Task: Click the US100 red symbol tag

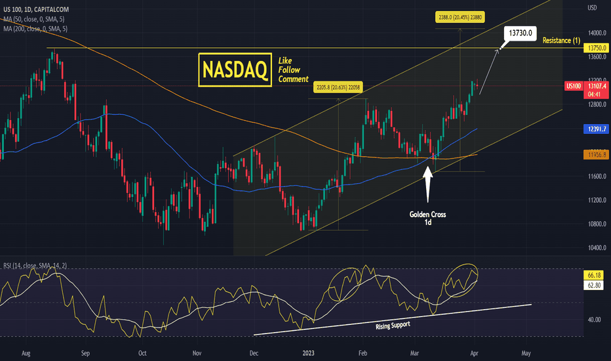Action: point(573,86)
